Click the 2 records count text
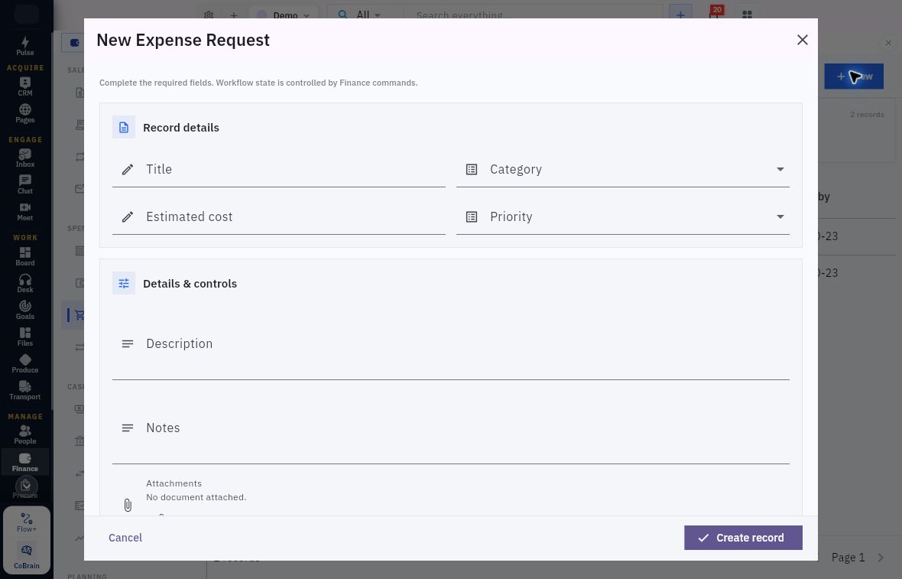902x579 pixels. (867, 115)
